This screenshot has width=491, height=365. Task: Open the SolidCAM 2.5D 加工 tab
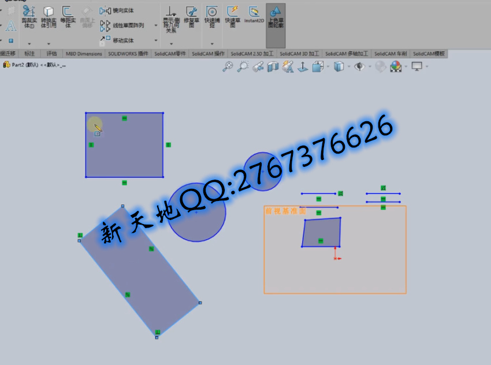click(254, 54)
